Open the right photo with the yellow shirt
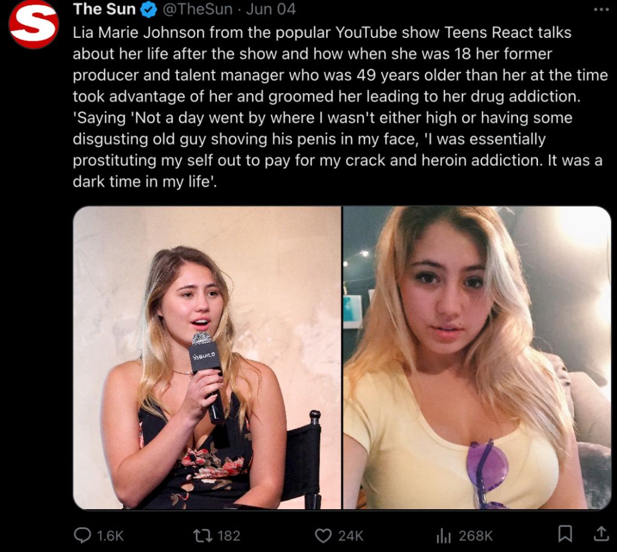The height and width of the screenshot is (552, 617). (x=477, y=357)
